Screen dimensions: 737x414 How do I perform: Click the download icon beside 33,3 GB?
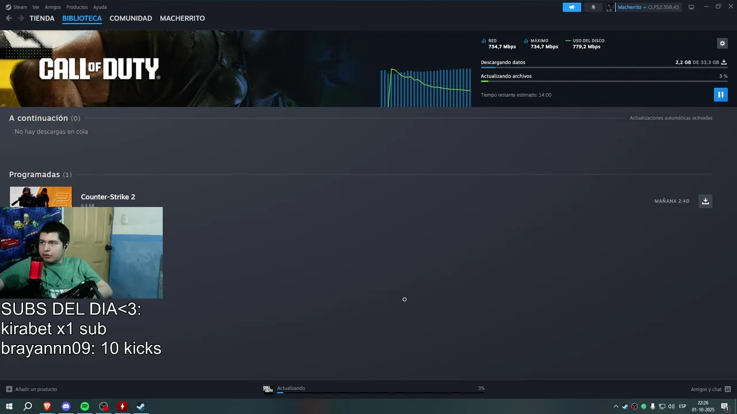pyautogui.click(x=724, y=62)
